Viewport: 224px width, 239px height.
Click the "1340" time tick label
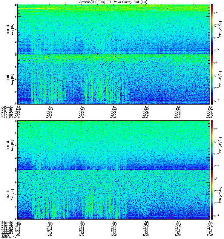(177, 235)
